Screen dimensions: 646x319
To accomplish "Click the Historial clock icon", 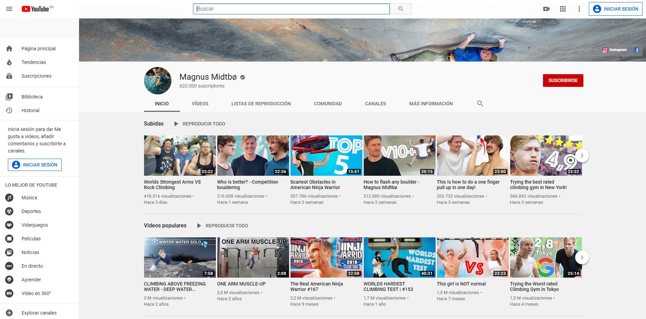I will 9,110.
